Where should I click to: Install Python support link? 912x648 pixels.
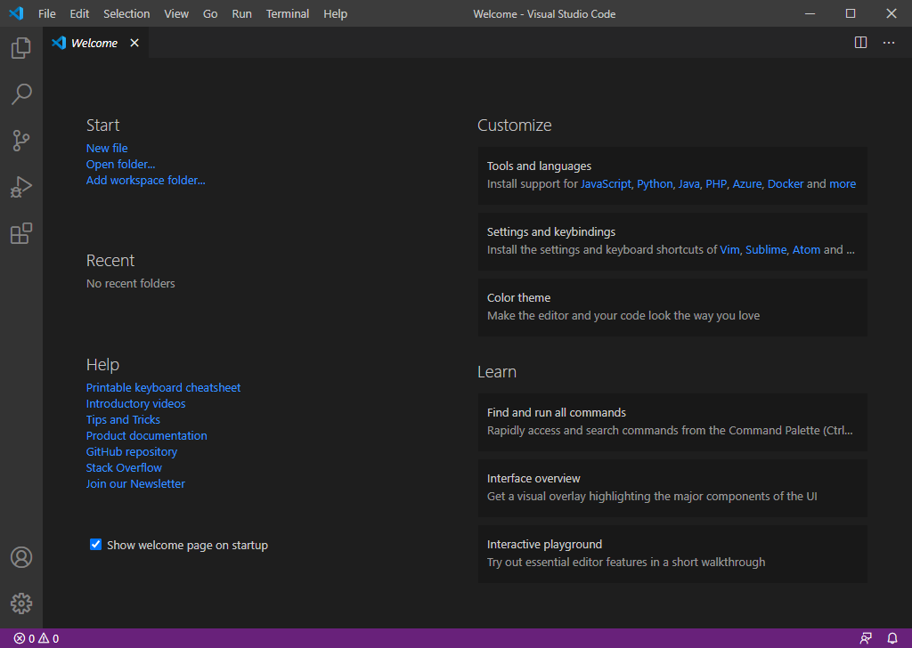[x=655, y=183]
